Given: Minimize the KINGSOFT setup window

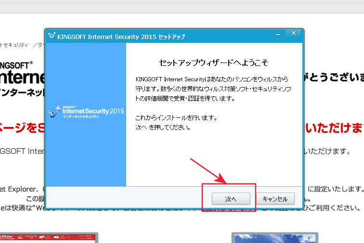Looking at the screenshot, I should pyautogui.click(x=278, y=34).
